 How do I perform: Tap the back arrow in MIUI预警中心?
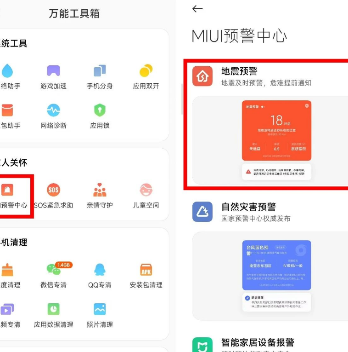(197, 9)
